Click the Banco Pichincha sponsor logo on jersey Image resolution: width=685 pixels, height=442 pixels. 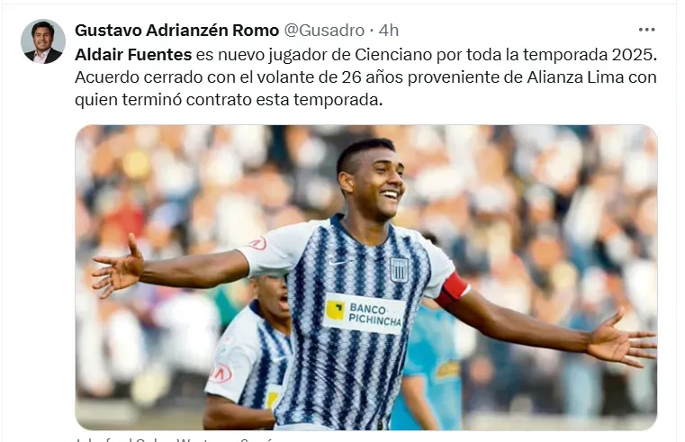[364, 314]
